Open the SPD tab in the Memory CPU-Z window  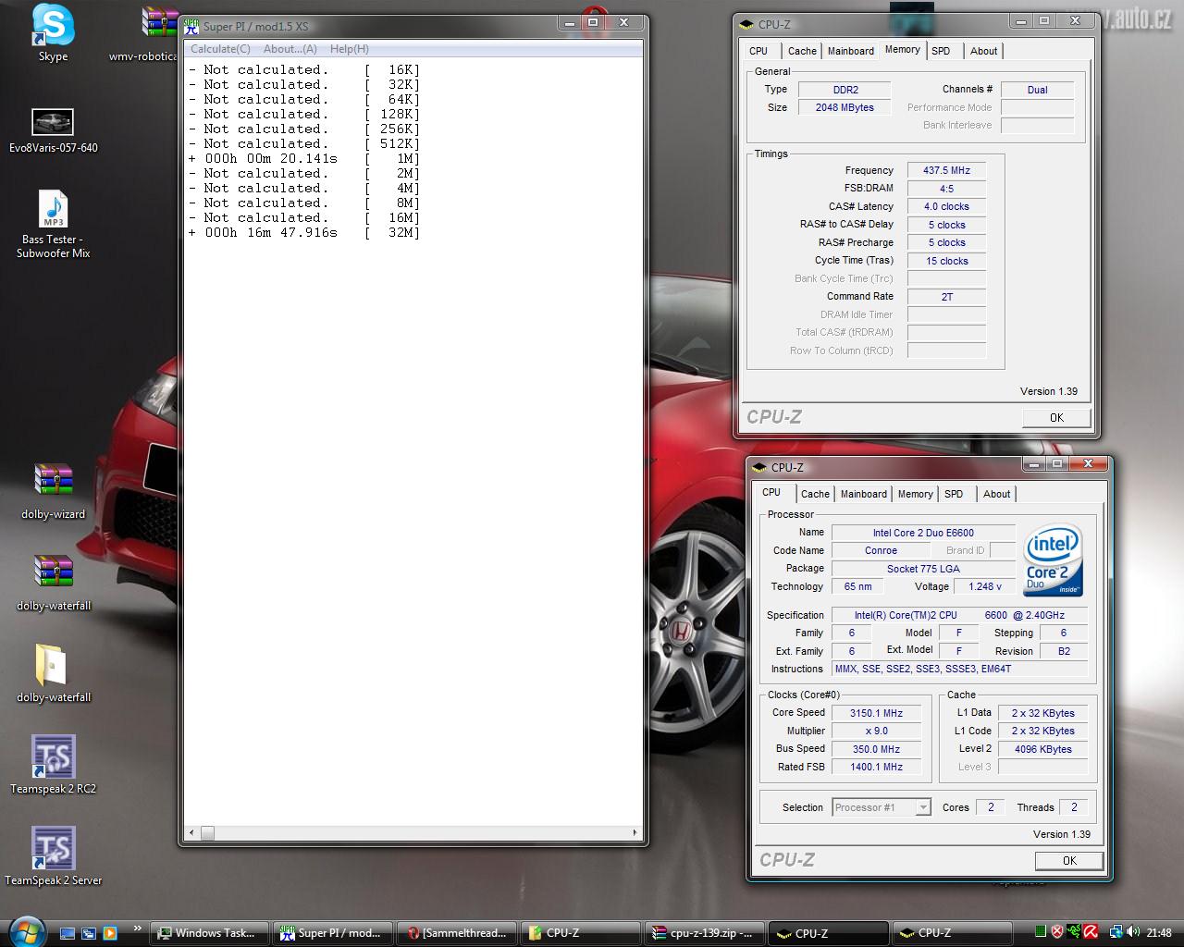click(941, 51)
